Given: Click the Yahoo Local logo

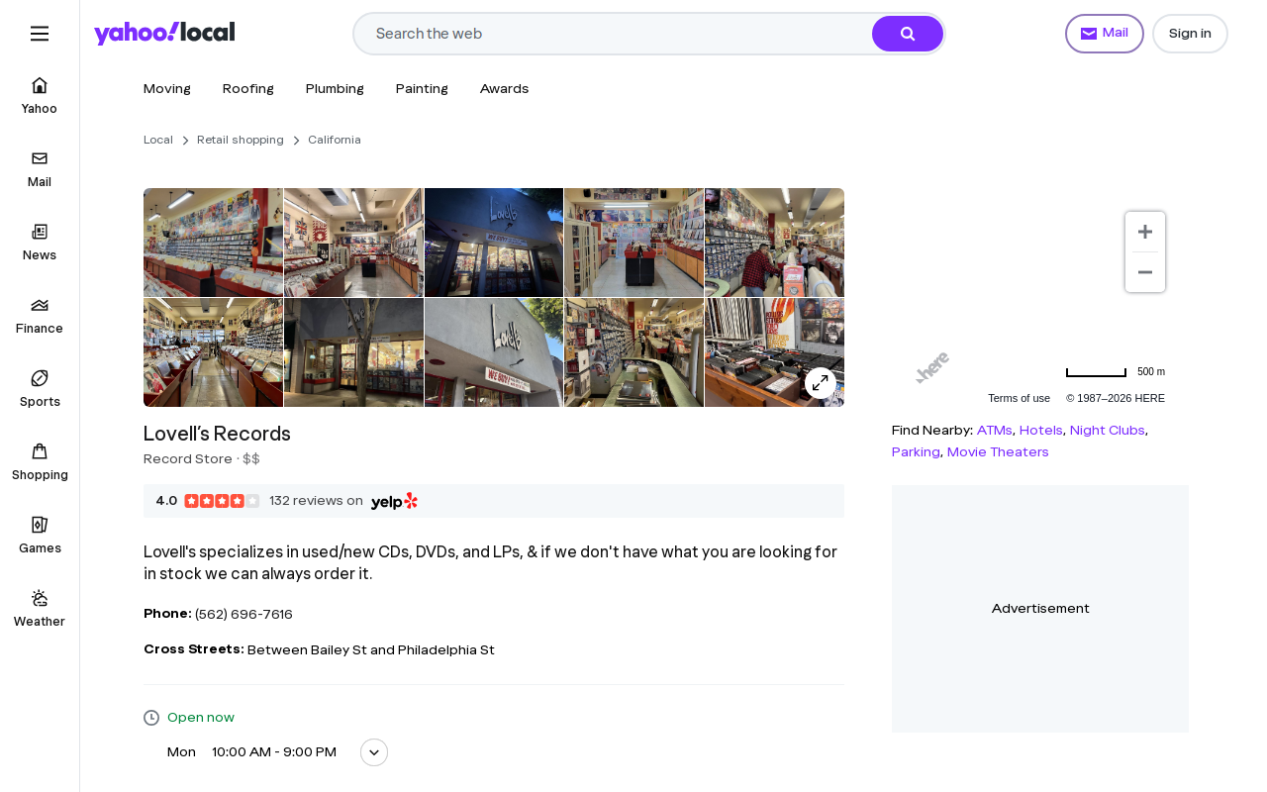Looking at the screenshot, I should pos(164,34).
